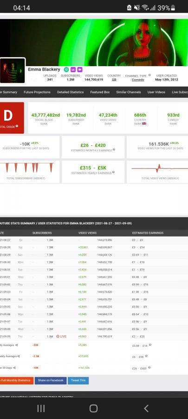
Task: Tap the Share on Facebook button
Action: click(x=51, y=380)
